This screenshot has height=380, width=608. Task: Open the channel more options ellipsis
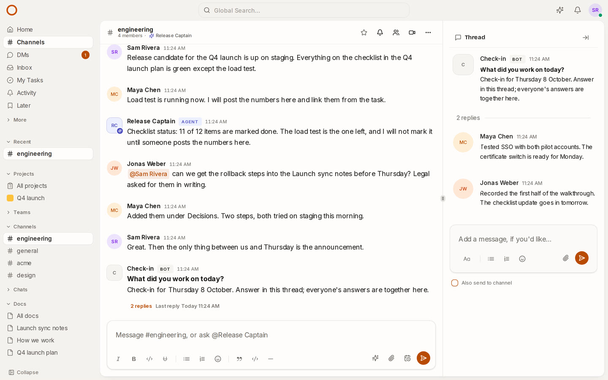428,33
